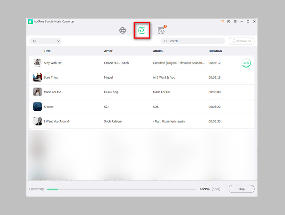The width and height of the screenshot is (285, 215).
Task: Click duration 00:03:33
Action: point(214,121)
